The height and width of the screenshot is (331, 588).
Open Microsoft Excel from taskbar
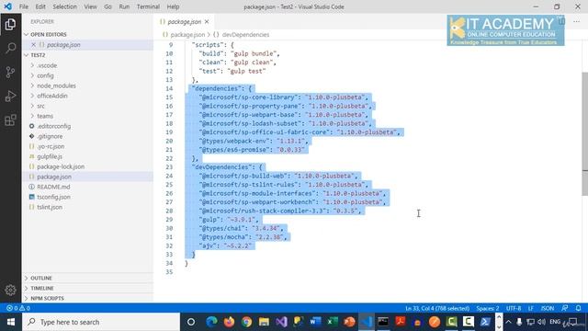click(x=333, y=322)
